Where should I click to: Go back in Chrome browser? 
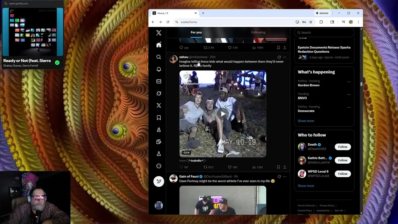coord(153,22)
